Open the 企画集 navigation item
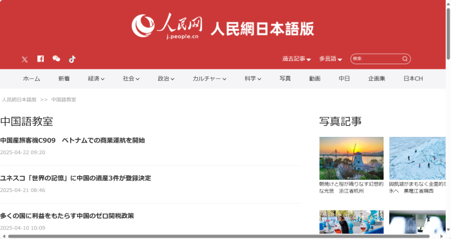 pyautogui.click(x=376, y=79)
